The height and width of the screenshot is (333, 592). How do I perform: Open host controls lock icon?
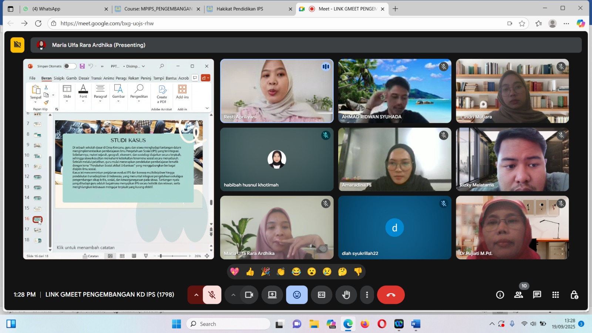[x=574, y=295]
